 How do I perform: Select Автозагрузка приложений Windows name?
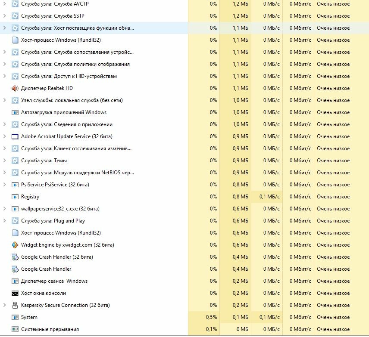pyautogui.click(x=64, y=112)
